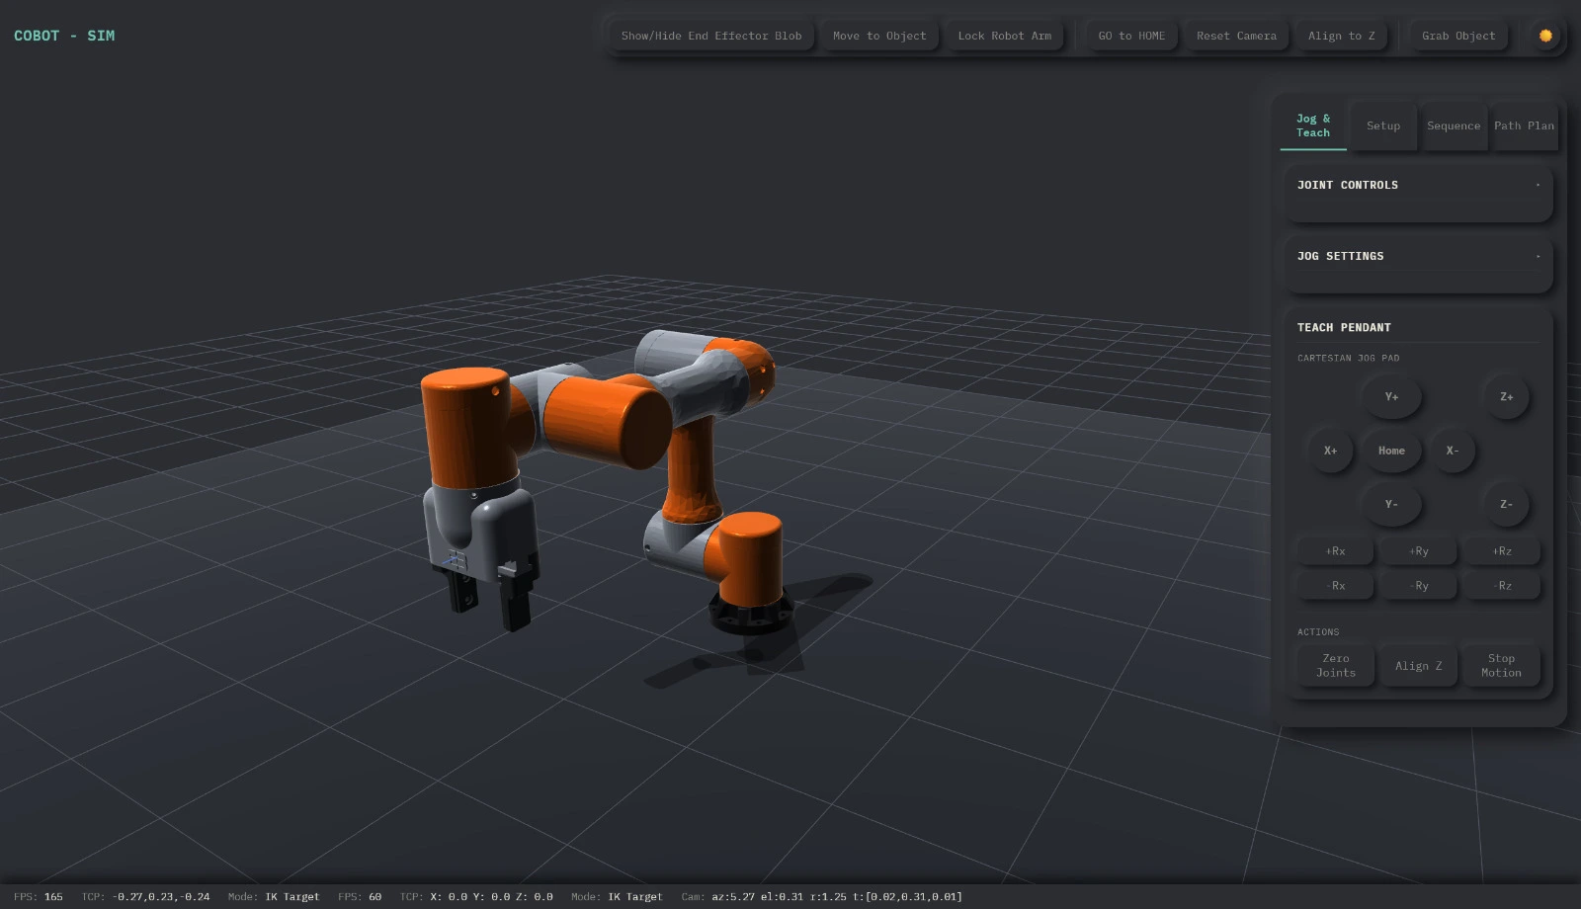Click Stop Motion button

click(1501, 665)
